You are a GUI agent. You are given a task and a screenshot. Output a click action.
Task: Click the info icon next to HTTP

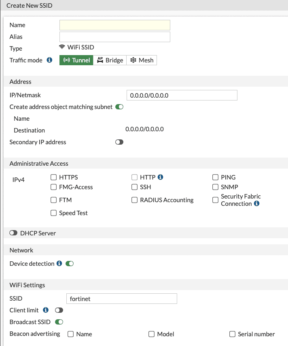(x=160, y=177)
